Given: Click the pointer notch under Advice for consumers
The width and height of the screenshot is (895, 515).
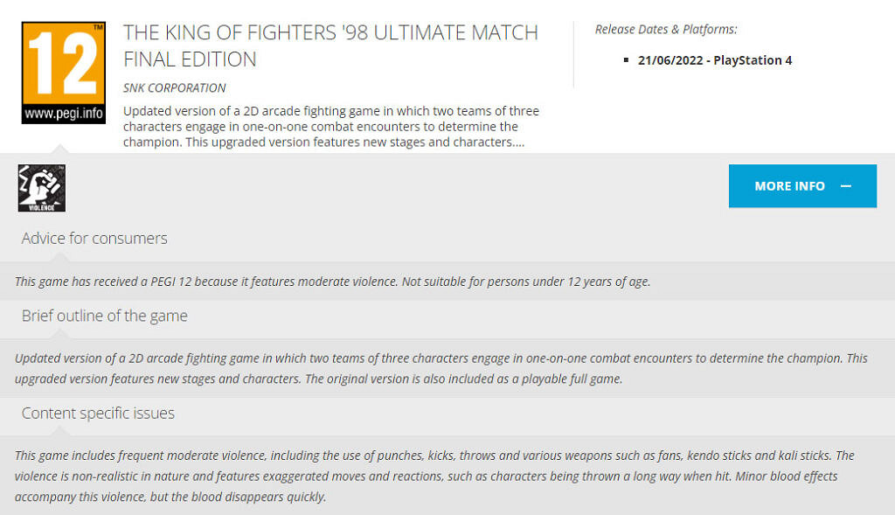Looking at the screenshot, I should (59, 258).
